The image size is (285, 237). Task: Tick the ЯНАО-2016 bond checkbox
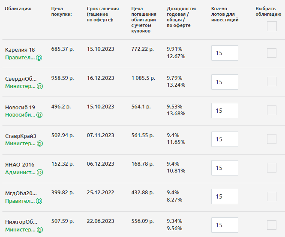pos(272,168)
